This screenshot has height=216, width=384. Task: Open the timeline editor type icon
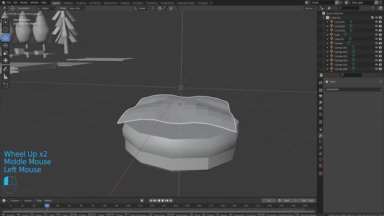4,200
